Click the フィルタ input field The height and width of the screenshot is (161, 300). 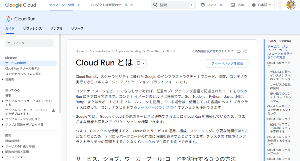[x=30, y=43]
